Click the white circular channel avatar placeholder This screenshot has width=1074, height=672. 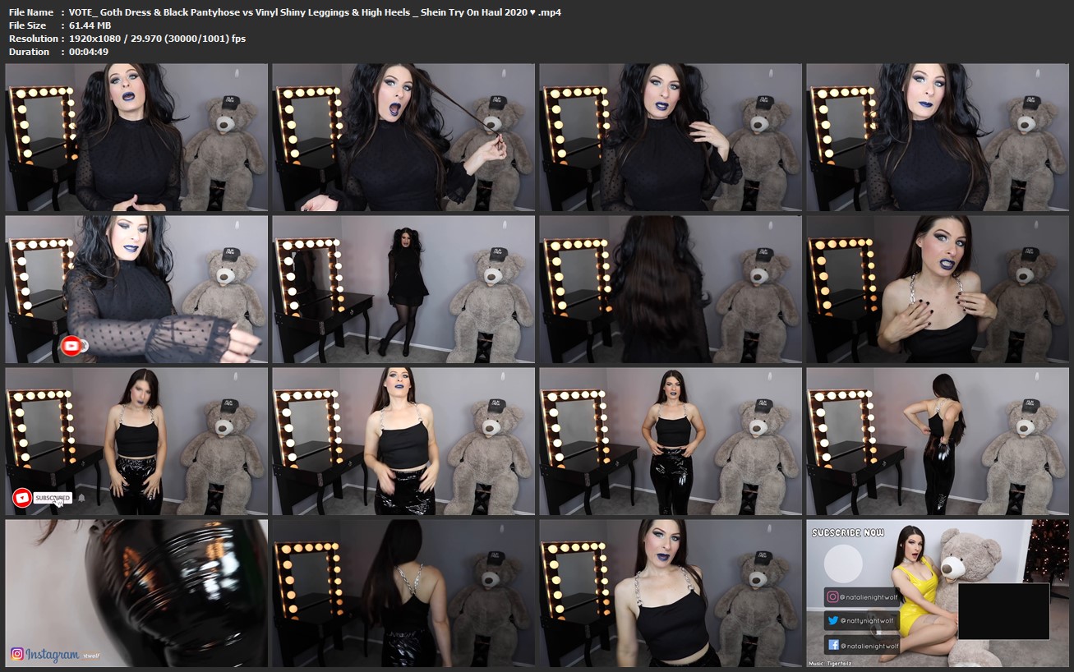pyautogui.click(x=843, y=564)
